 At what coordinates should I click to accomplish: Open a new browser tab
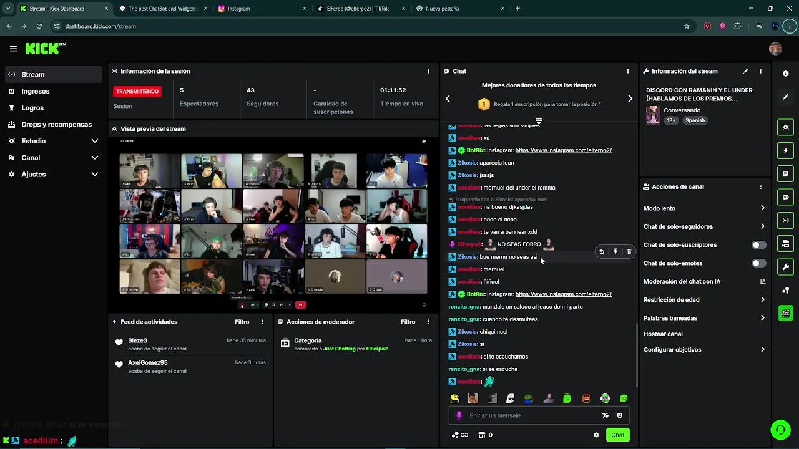point(517,9)
